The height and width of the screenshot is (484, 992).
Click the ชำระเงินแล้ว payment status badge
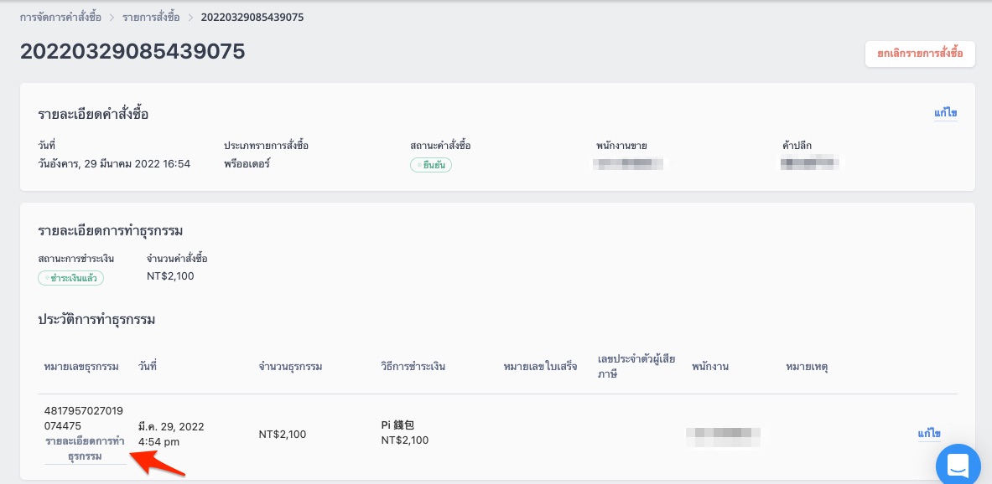(x=70, y=278)
